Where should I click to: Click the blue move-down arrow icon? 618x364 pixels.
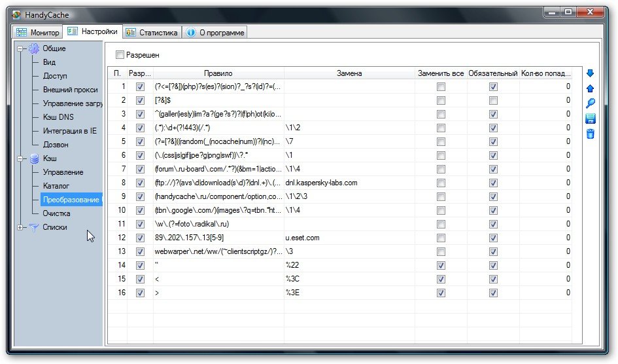click(590, 73)
